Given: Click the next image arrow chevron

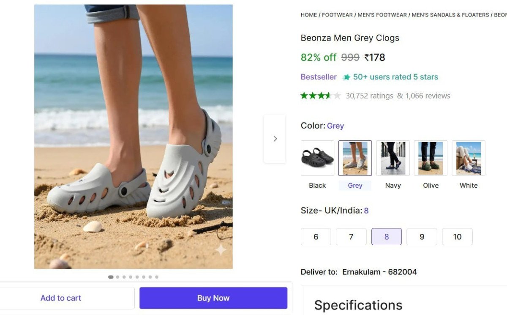Looking at the screenshot, I should (x=275, y=139).
